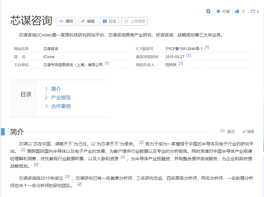Image resolution: width=264 pixels, height=197 pixels.
Task: Click the like count beside the thumbs-up
Action: (243, 11)
